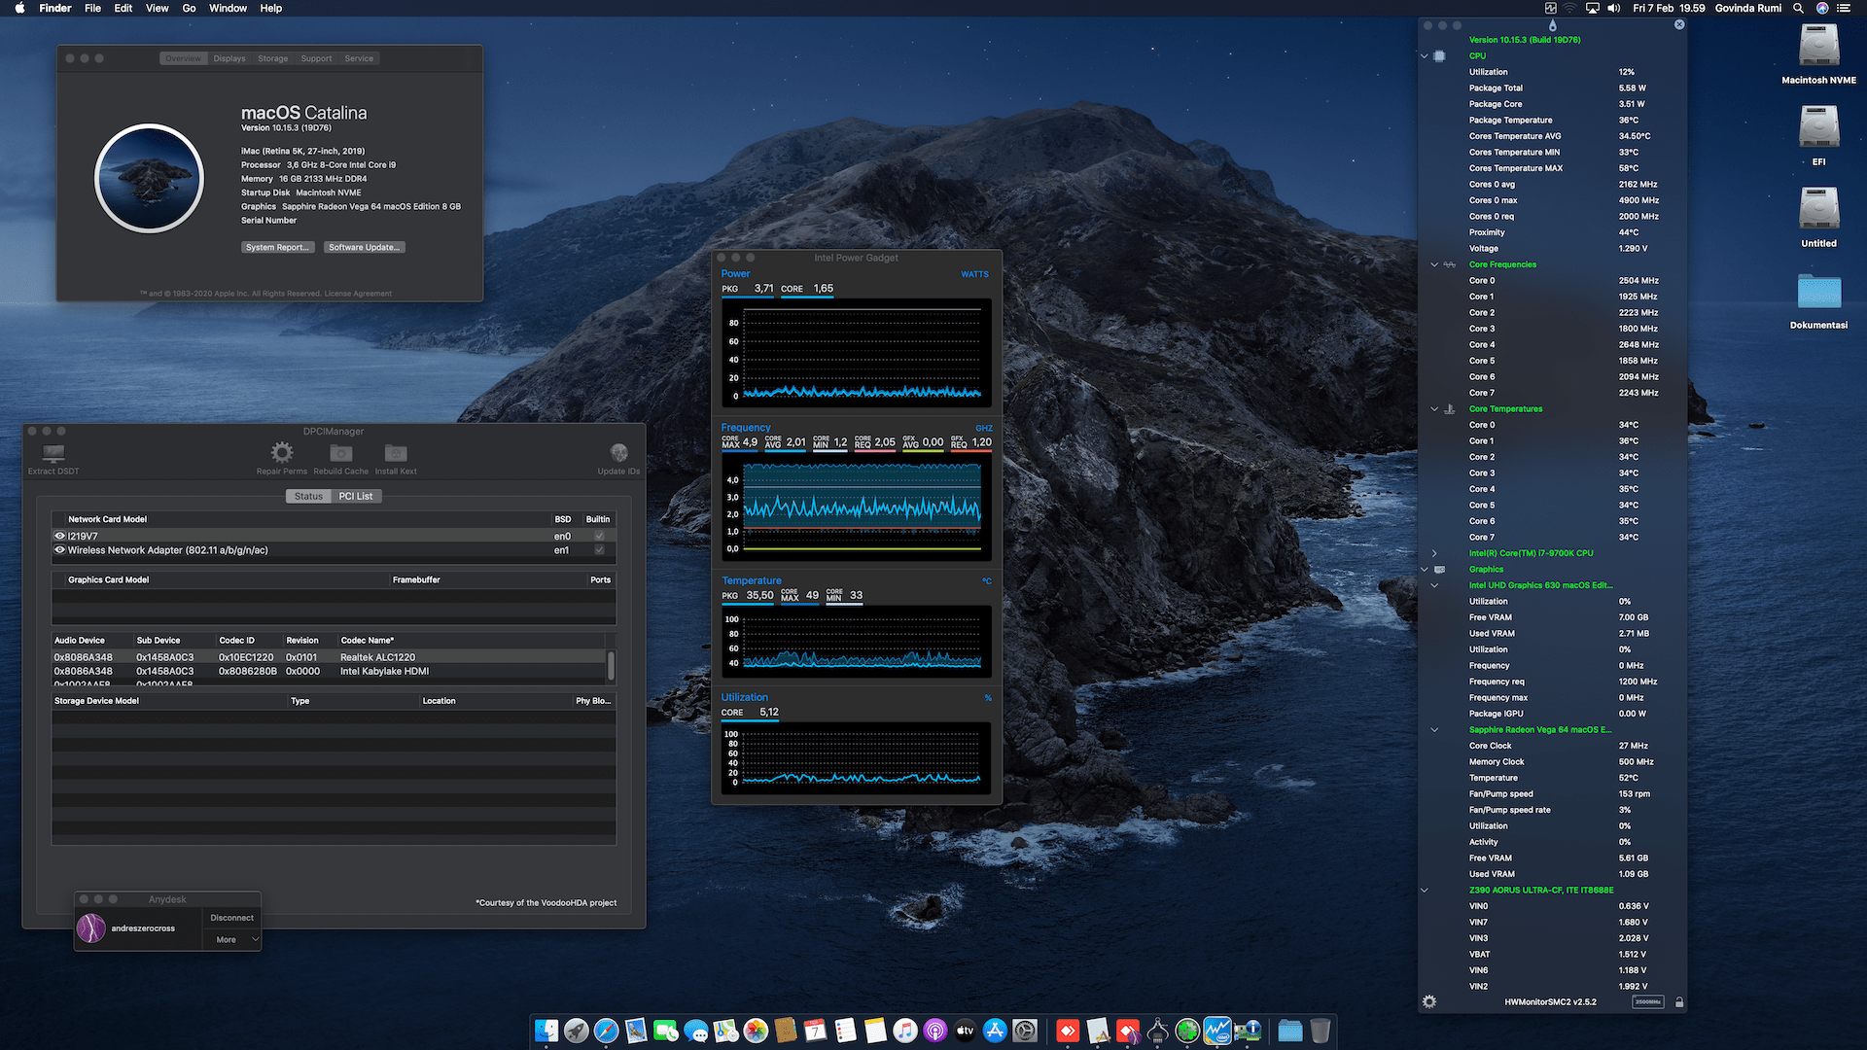This screenshot has height=1050, width=1867.
Task: Open the More dropdown in Anydesk
Action: [x=232, y=939]
